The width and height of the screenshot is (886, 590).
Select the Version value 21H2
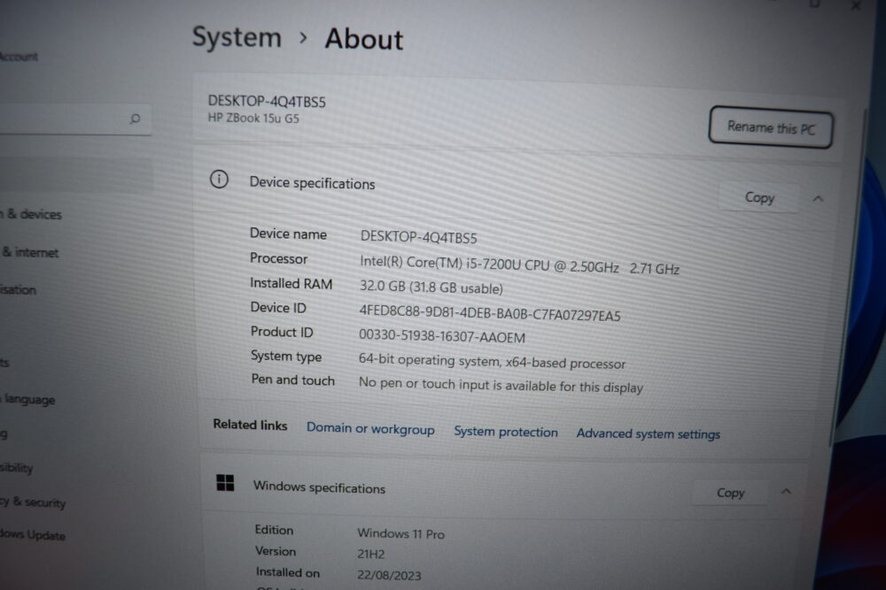coord(370,555)
